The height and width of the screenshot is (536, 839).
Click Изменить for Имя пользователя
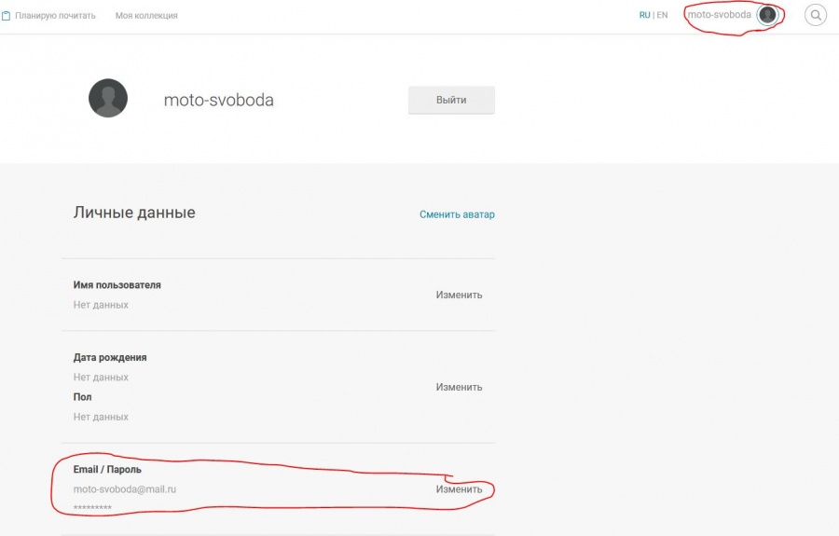coord(459,295)
